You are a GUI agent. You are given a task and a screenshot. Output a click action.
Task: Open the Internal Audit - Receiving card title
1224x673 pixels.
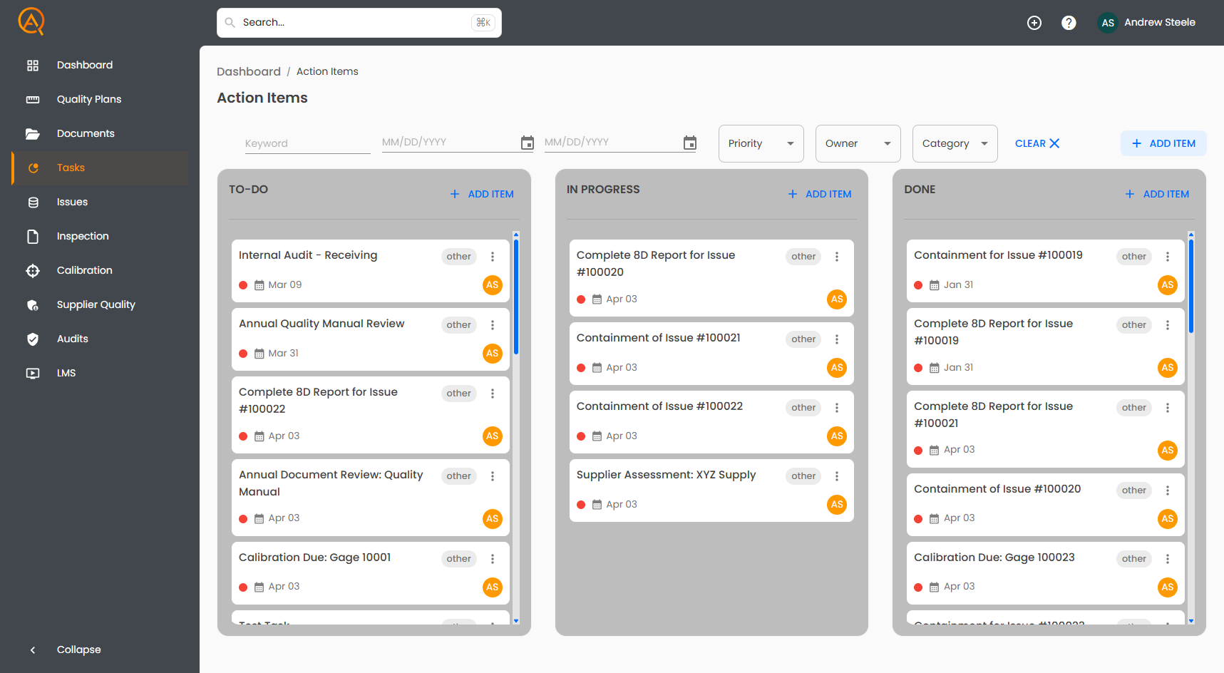point(308,255)
